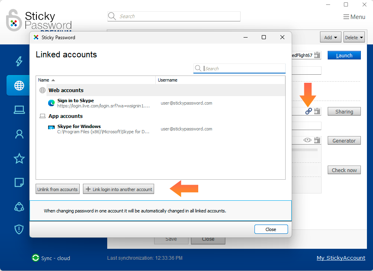The image size is (373, 271).
Task: Open the Quick Access lightning sidebar icon
Action: [19, 61]
